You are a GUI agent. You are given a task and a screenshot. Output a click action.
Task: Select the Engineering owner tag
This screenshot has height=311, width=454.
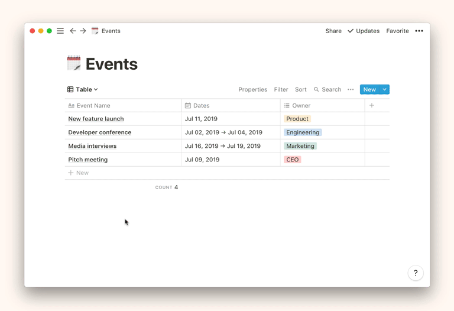(303, 132)
